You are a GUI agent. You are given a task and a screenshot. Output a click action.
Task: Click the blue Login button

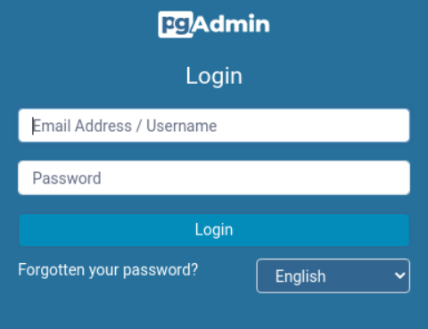pyautogui.click(x=214, y=230)
